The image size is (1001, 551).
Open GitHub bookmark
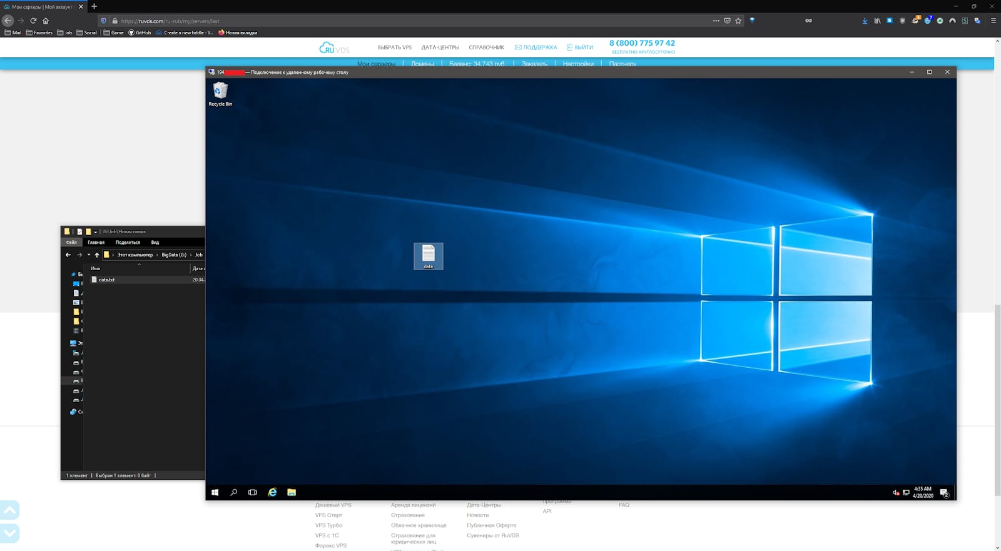(140, 33)
